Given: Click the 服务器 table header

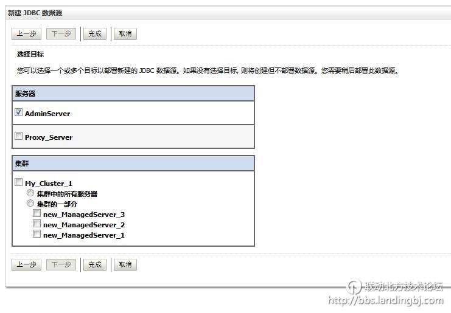Looking at the screenshot, I should pos(133,94).
